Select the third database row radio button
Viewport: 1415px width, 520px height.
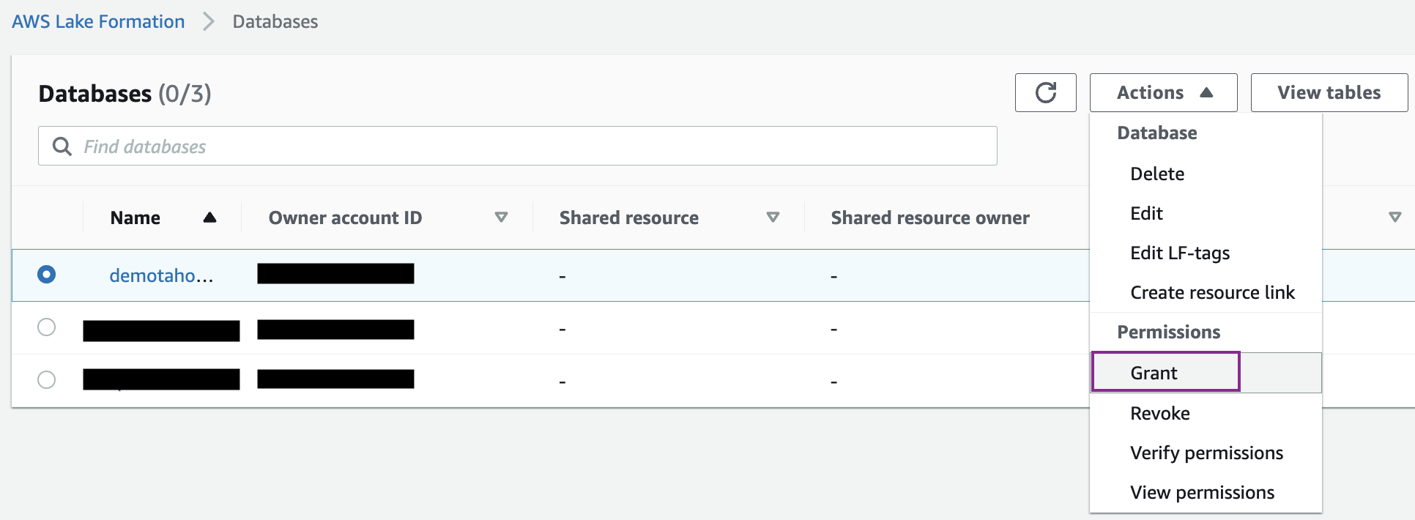pyautogui.click(x=46, y=380)
